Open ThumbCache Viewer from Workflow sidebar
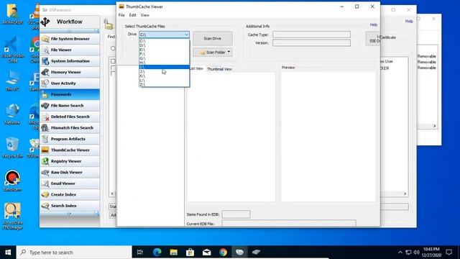The image size is (460, 259). point(70,150)
